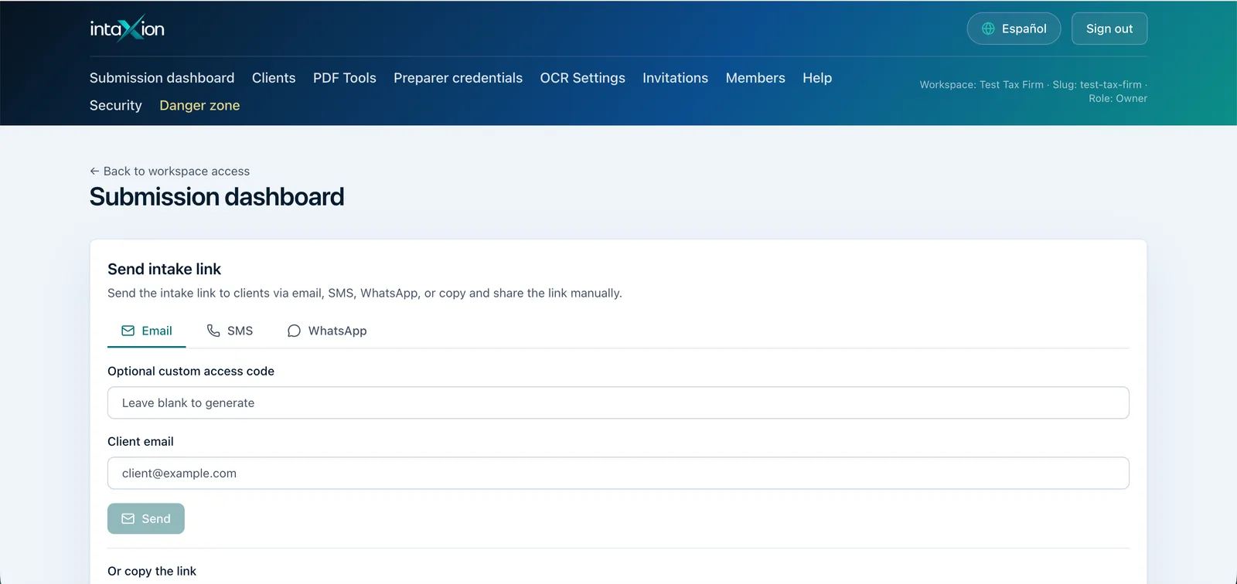Focus the Client email field
Image resolution: width=1237 pixels, height=584 pixels.
618,473
